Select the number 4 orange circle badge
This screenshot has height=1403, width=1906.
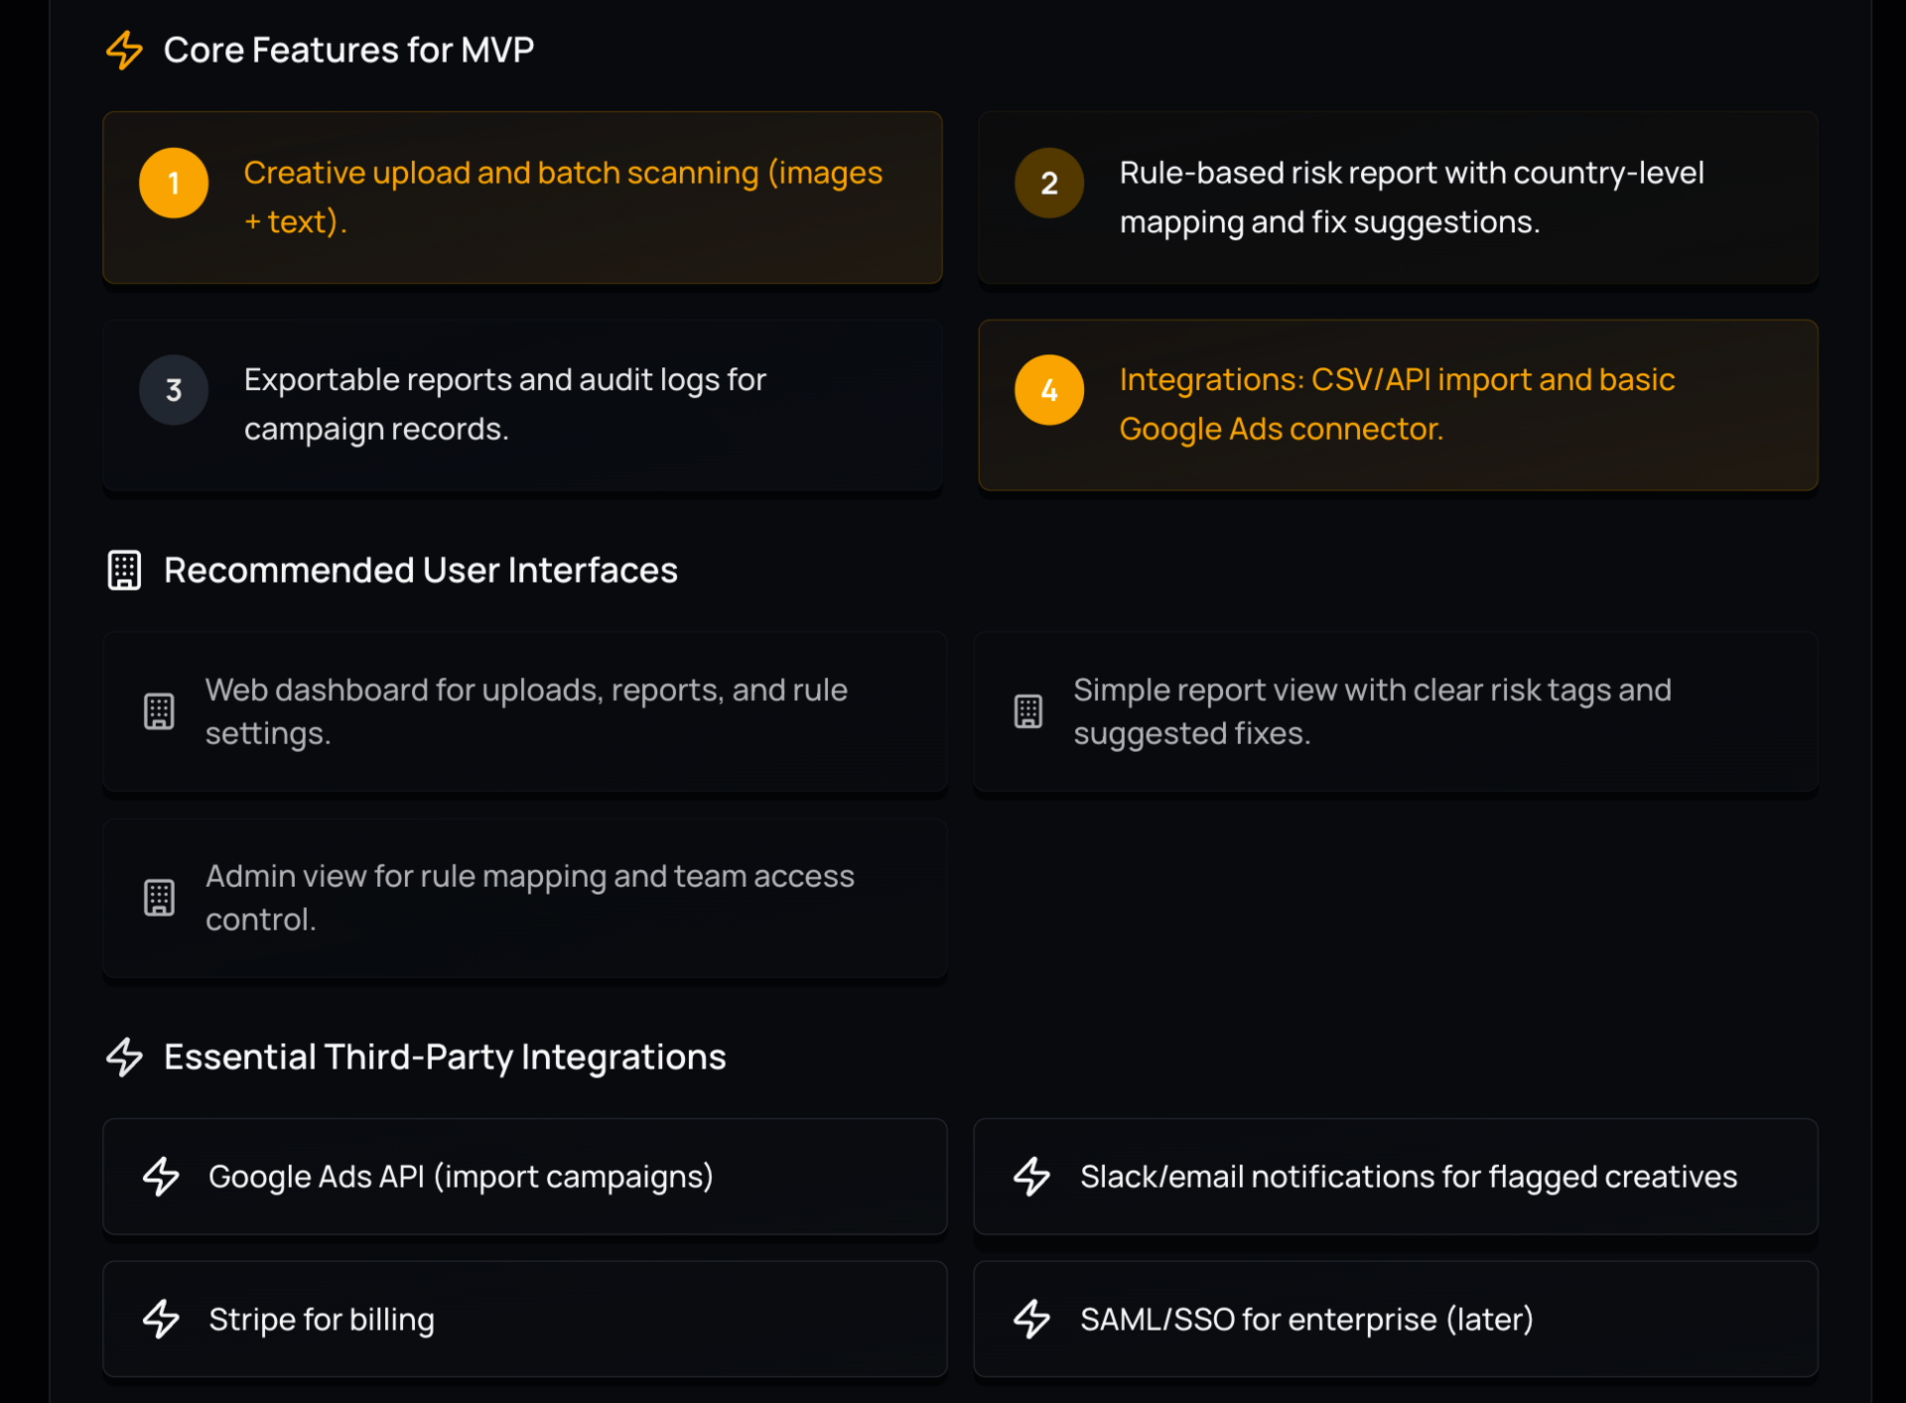[1048, 390]
